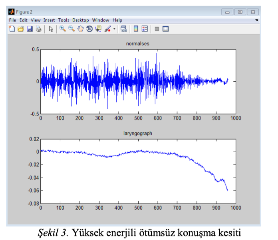Activate the Pan hand tool
The image size is (278, 240).
(80, 29)
